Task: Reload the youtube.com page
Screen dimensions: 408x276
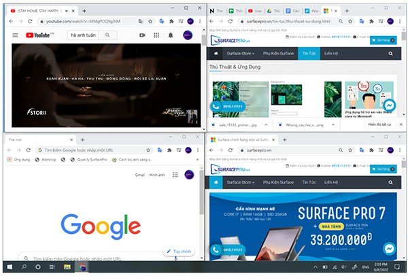Action: point(30,21)
